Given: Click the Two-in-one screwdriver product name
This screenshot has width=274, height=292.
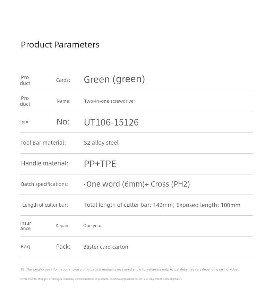Looking at the screenshot, I should pyautogui.click(x=110, y=101).
